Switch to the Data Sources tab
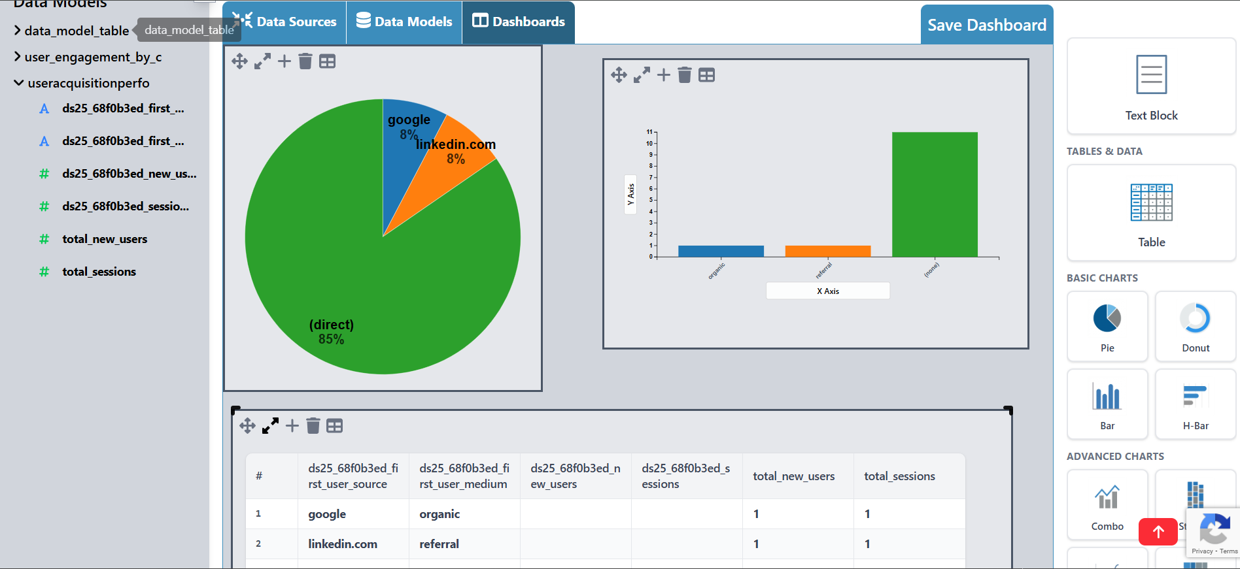 point(284,22)
